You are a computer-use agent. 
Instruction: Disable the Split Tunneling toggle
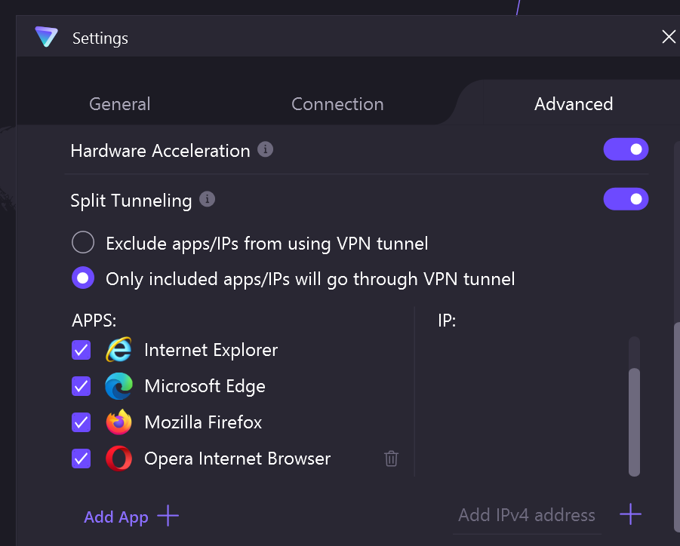[x=626, y=199]
